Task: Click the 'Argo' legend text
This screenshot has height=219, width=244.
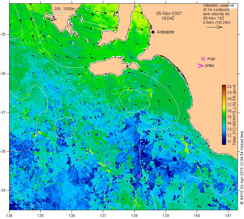Action: (x=211, y=59)
